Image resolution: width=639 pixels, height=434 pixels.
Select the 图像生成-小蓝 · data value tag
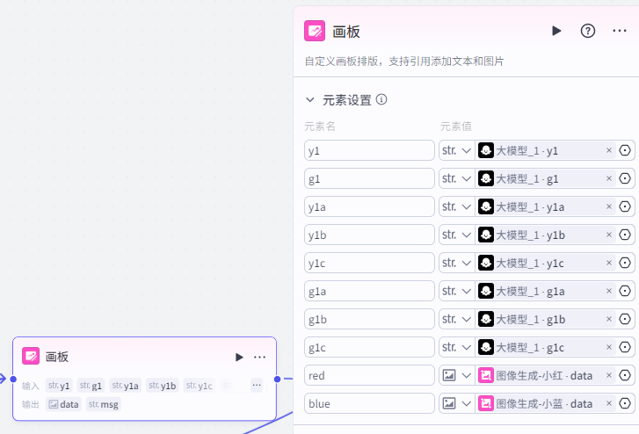coord(546,404)
